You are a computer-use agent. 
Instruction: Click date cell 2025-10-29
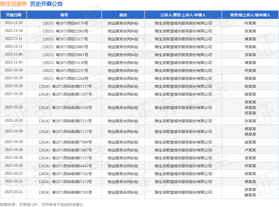[14, 78]
